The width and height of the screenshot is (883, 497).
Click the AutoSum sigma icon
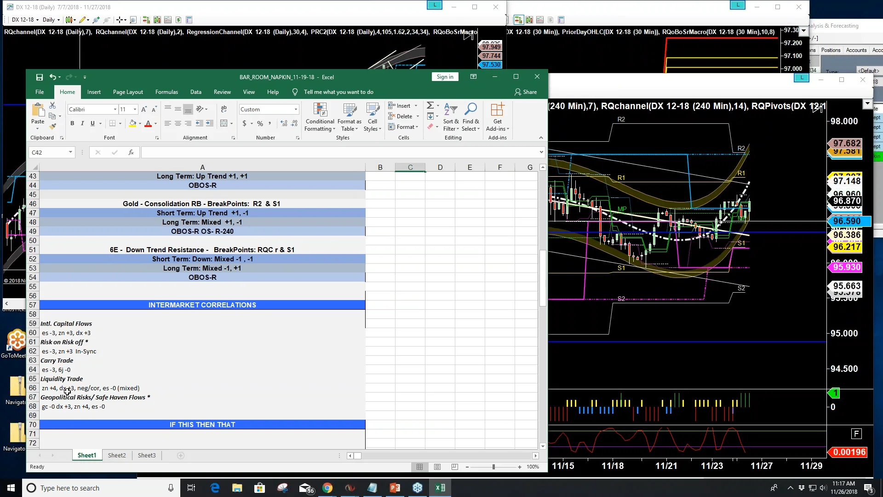pos(430,106)
